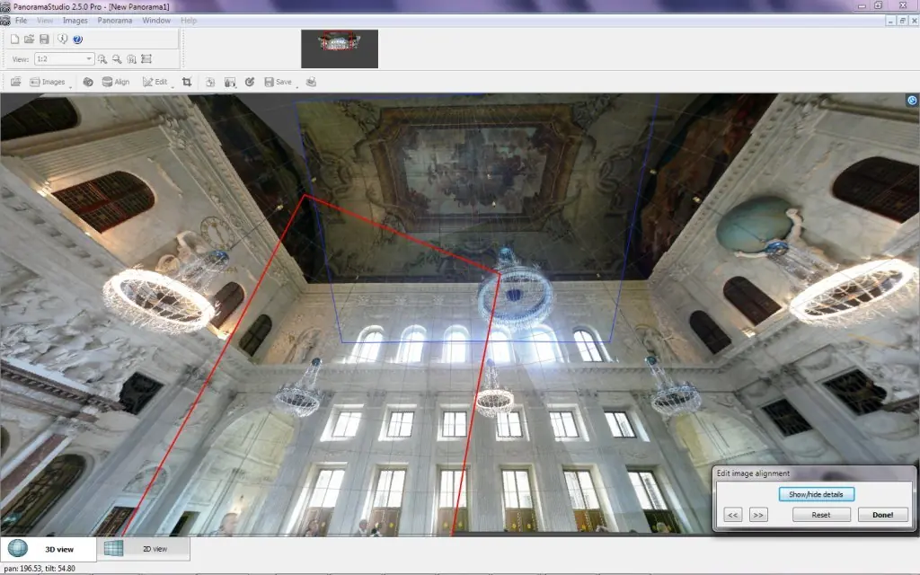Select the Crop tool icon
Viewport: 920px width, 575px height.
[x=187, y=82]
